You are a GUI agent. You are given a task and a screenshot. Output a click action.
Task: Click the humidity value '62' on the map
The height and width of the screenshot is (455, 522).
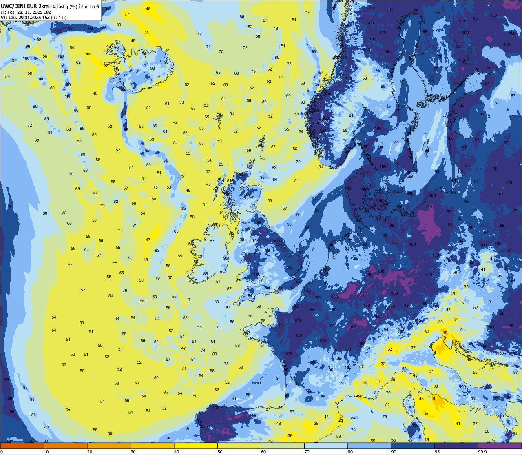78,62
